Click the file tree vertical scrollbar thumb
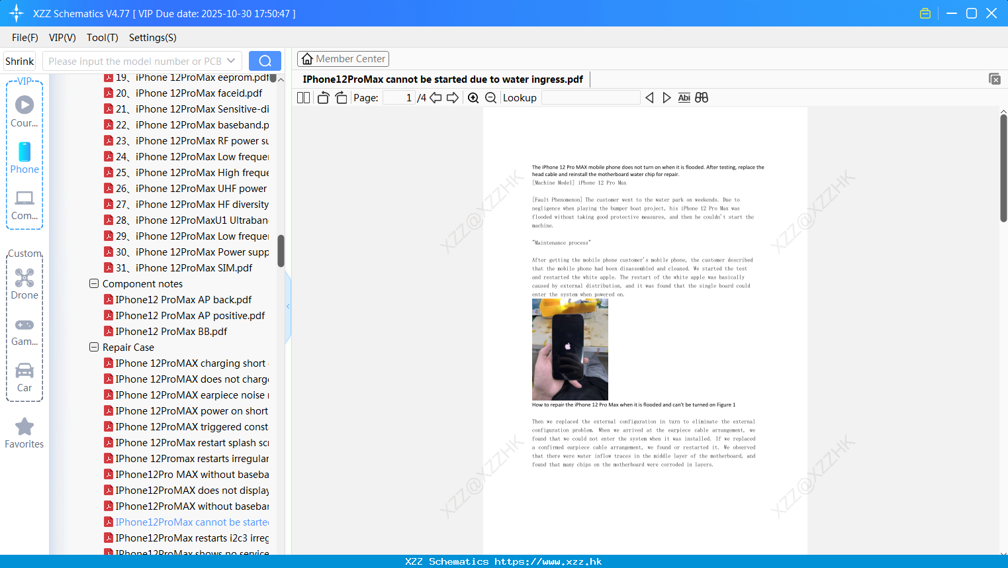1008x568 pixels. click(x=281, y=251)
